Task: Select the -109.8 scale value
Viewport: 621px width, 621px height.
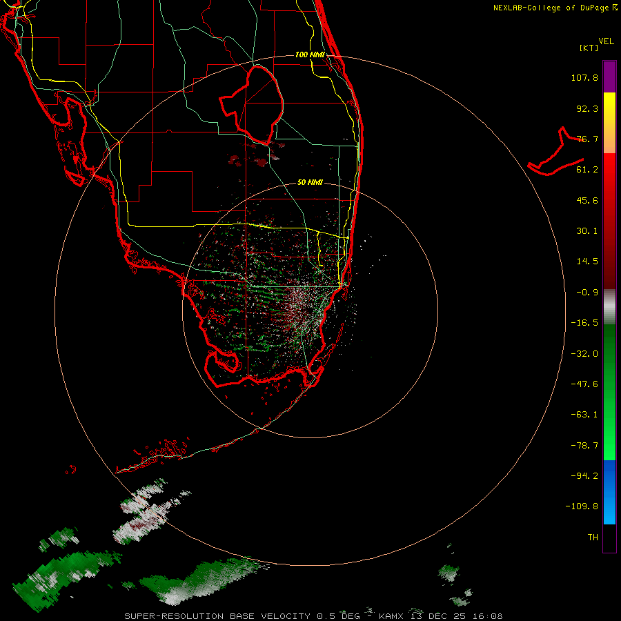Action: pyautogui.click(x=582, y=506)
